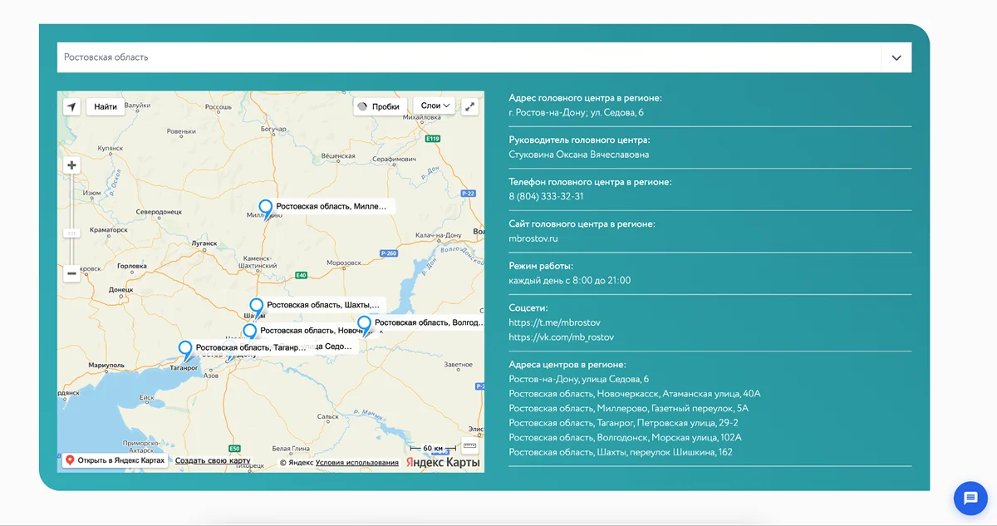Select the Таганрог map pin
Image resolution: width=997 pixels, height=526 pixels.
(185, 350)
